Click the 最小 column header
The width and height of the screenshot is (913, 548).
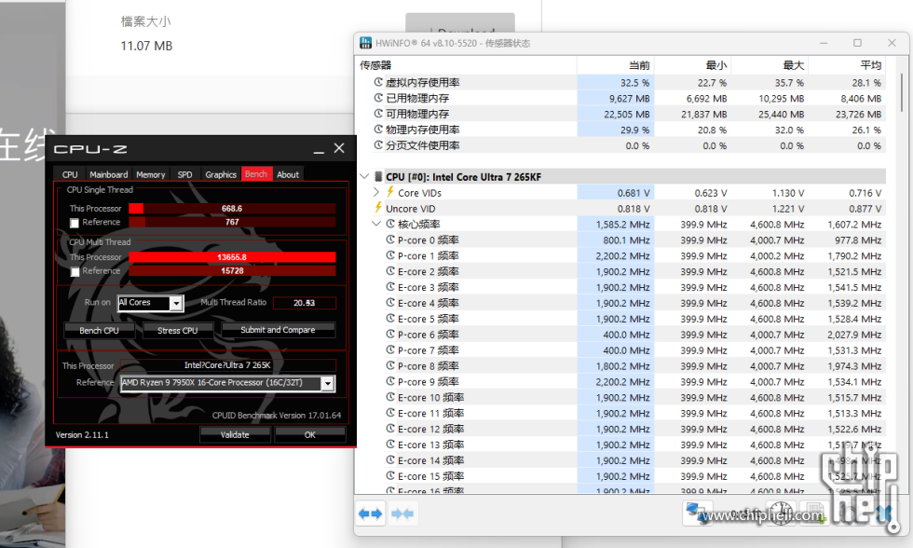(x=693, y=65)
